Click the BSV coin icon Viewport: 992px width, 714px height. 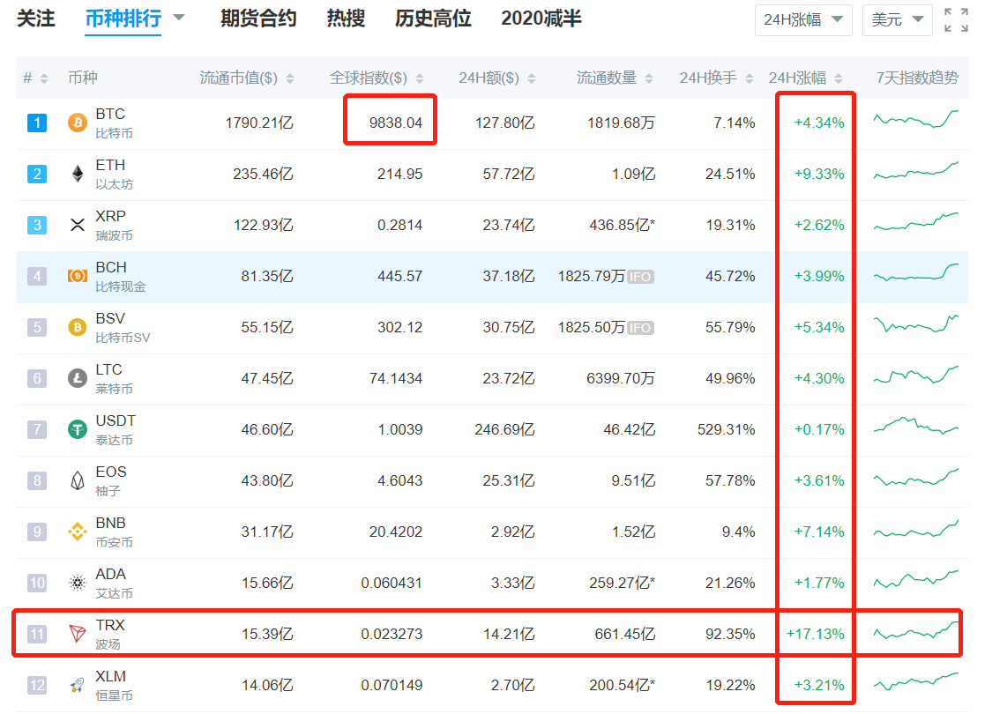coord(78,328)
